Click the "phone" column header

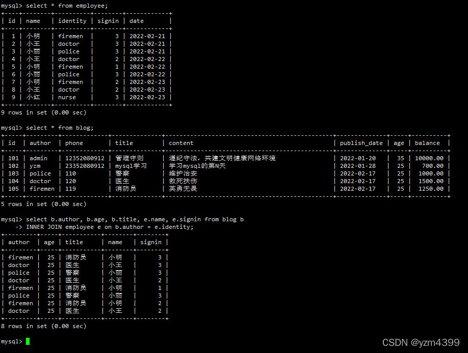coord(74,143)
